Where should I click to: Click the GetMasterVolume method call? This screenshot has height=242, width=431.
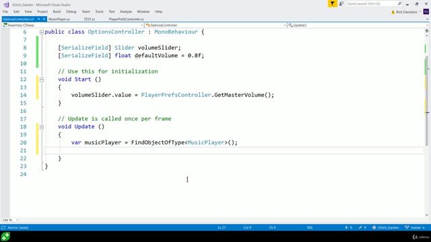(239, 95)
